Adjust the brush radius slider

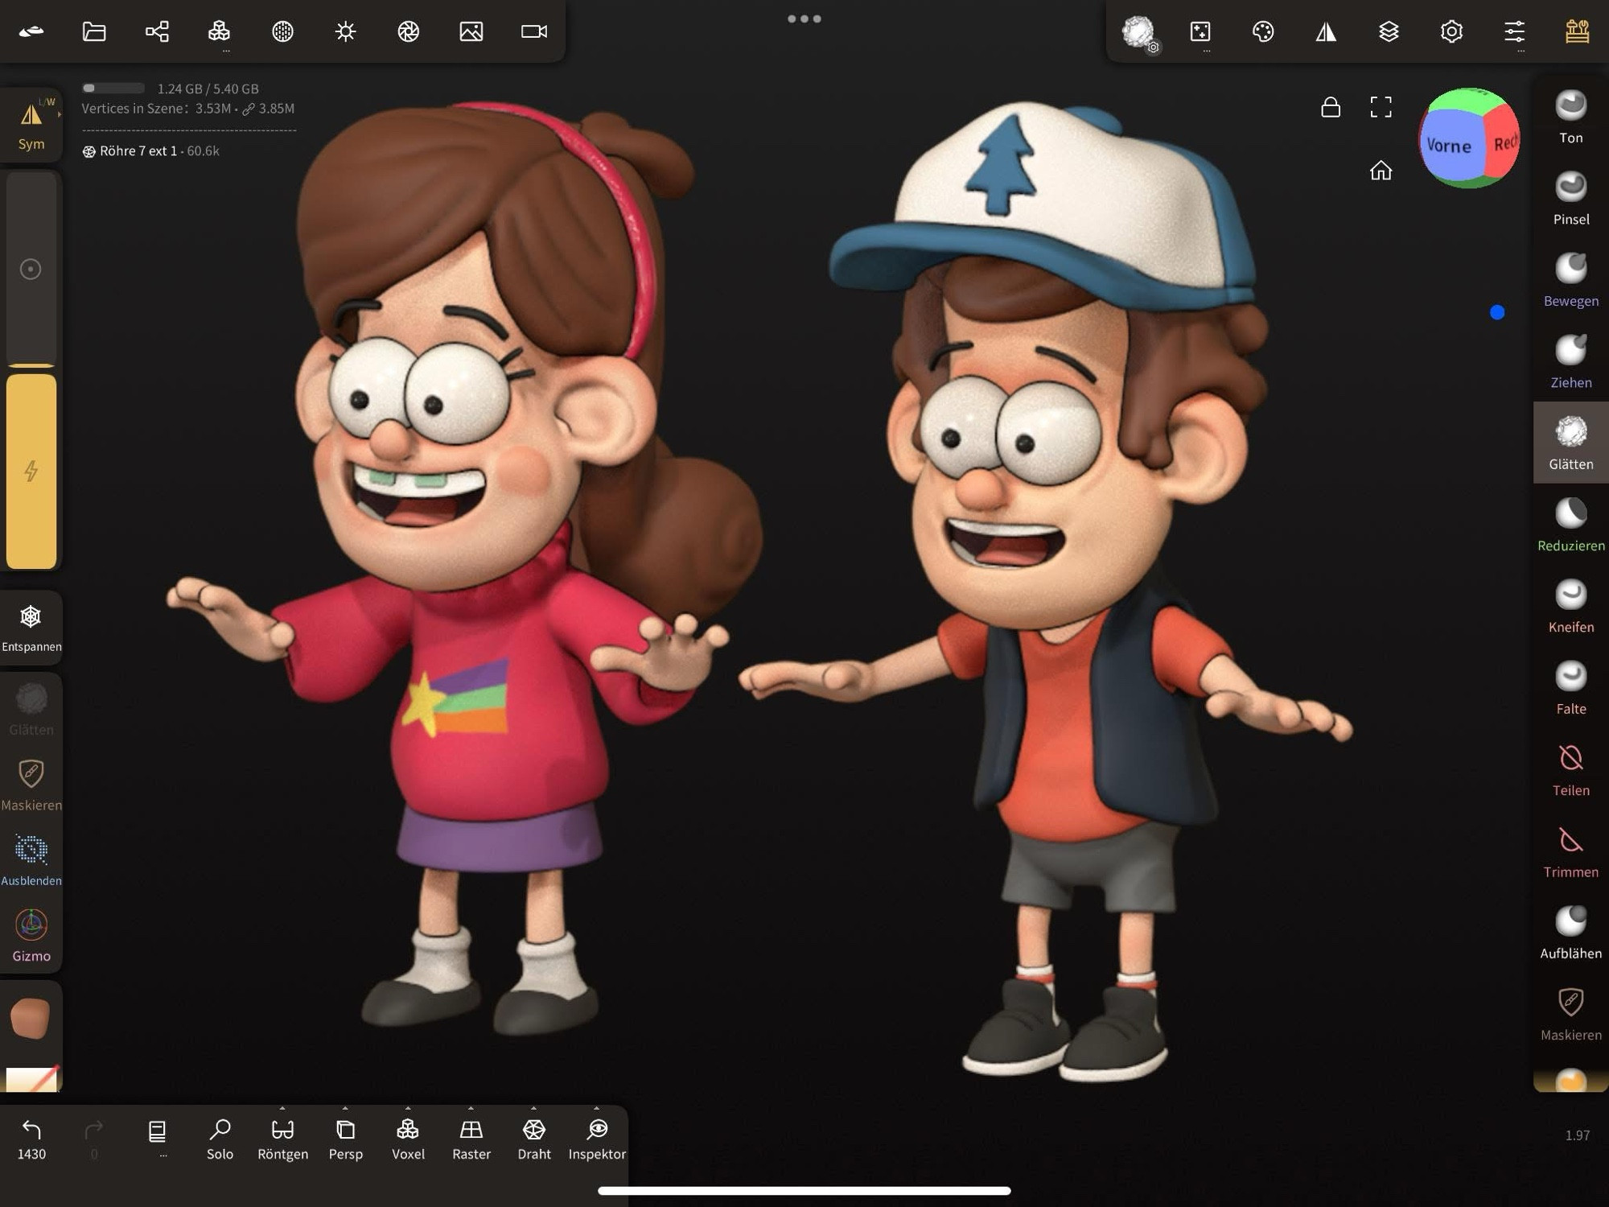pos(31,269)
